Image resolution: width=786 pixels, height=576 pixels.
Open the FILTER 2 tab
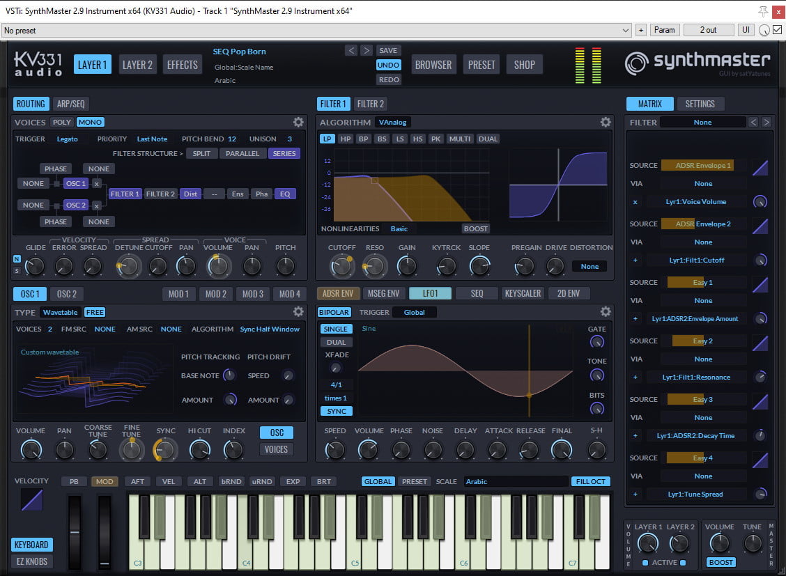[371, 104]
